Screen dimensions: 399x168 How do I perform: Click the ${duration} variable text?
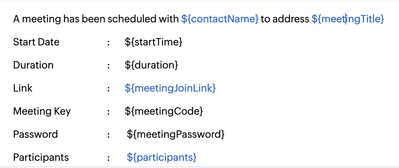[x=152, y=65]
